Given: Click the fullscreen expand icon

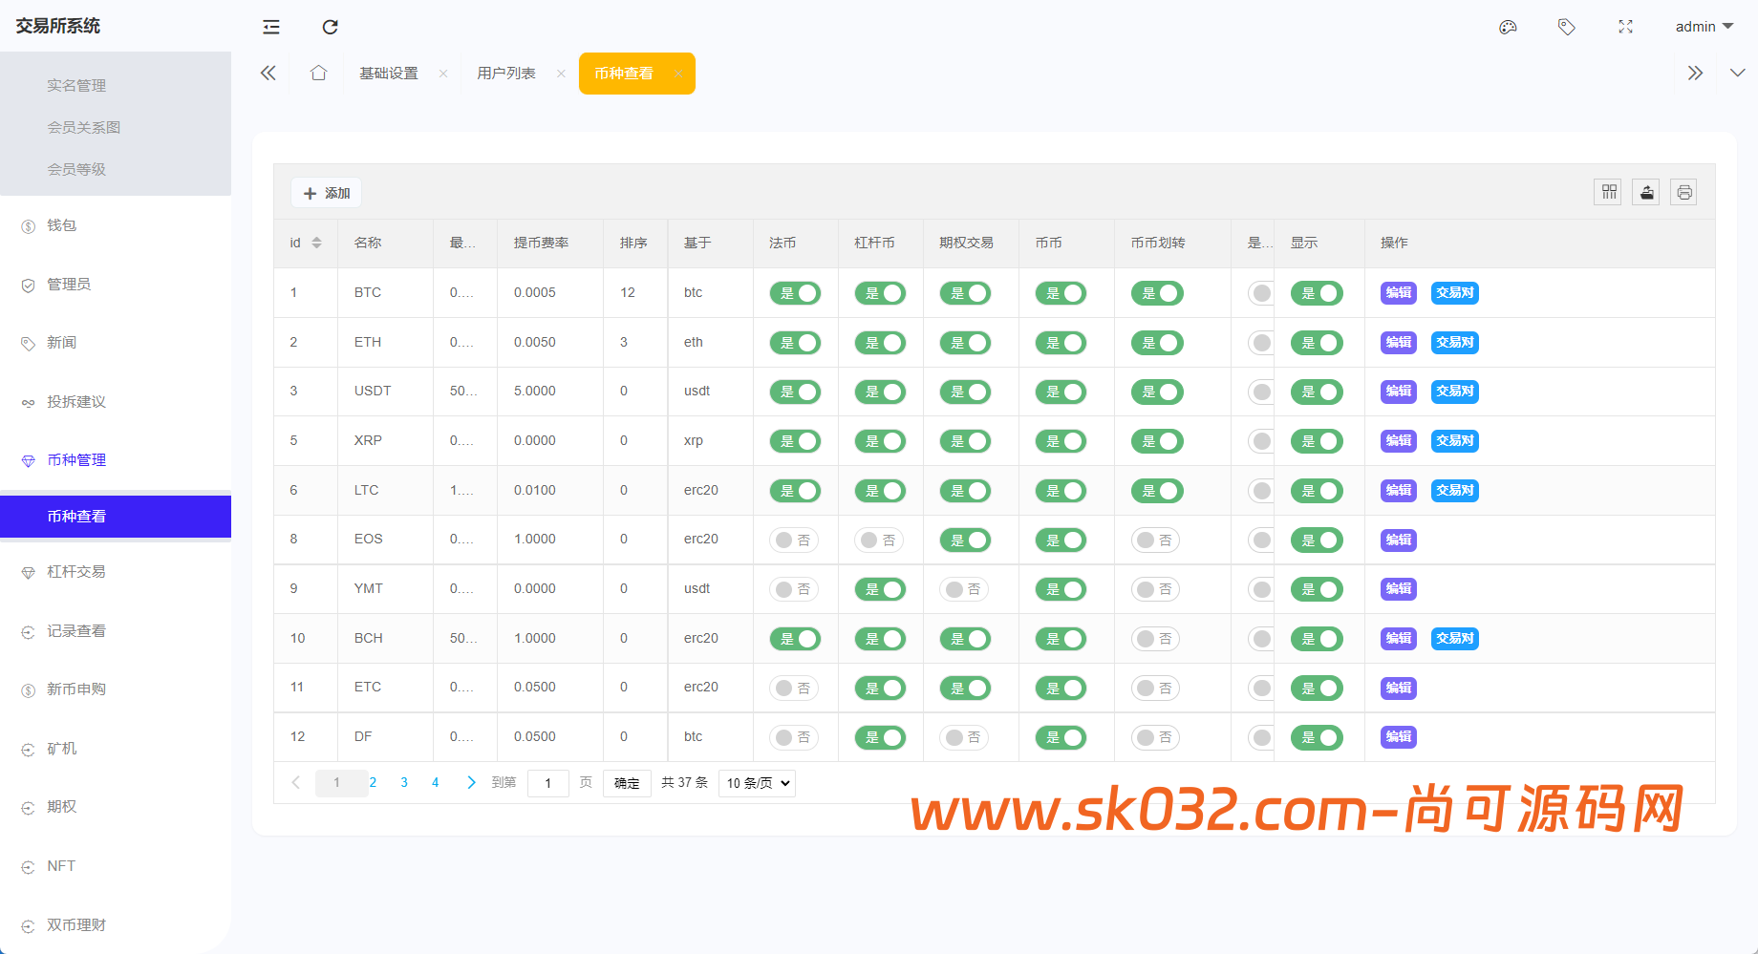Looking at the screenshot, I should coord(1625,27).
